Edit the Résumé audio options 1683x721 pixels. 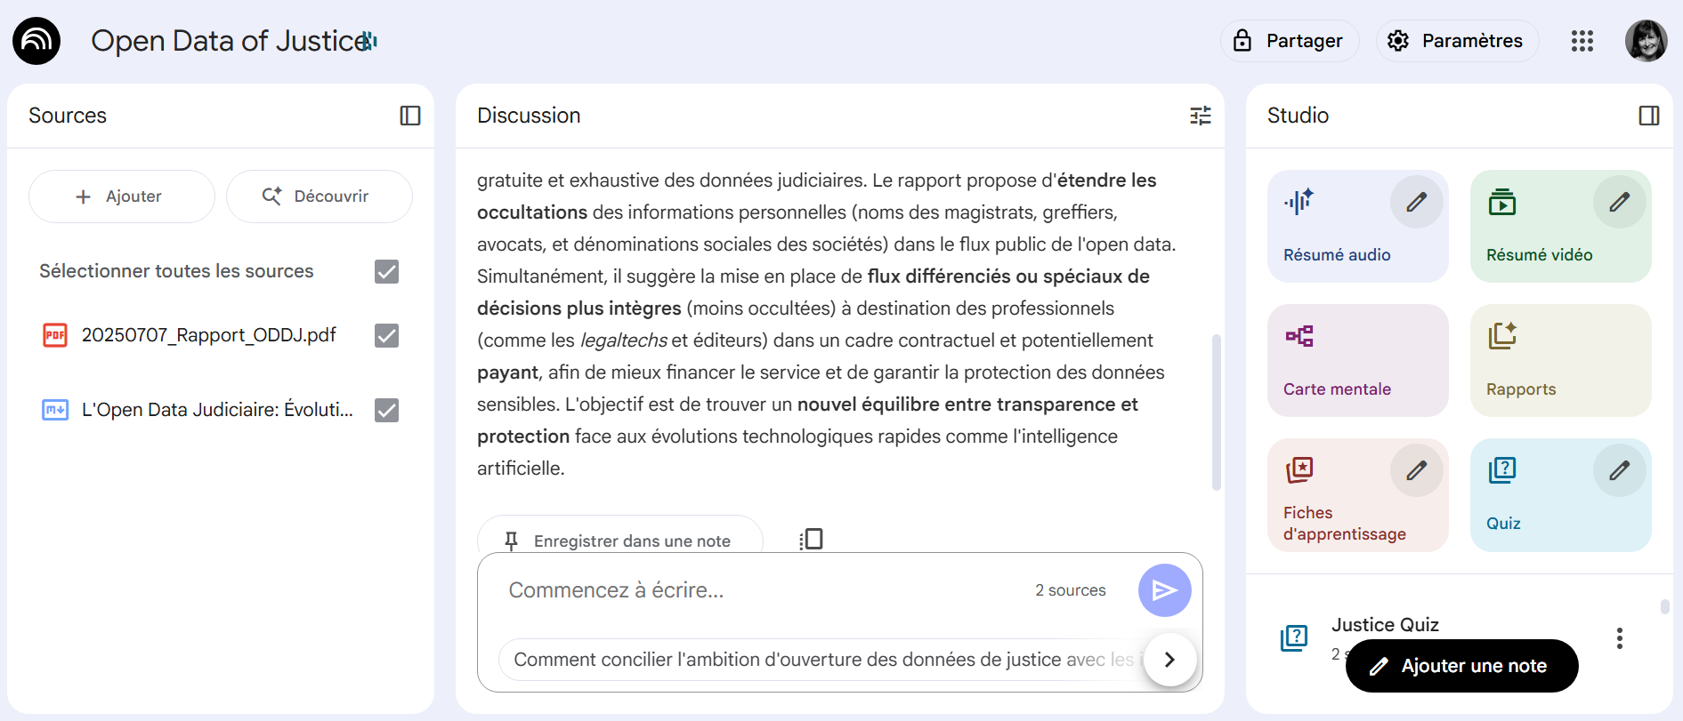[1416, 202]
